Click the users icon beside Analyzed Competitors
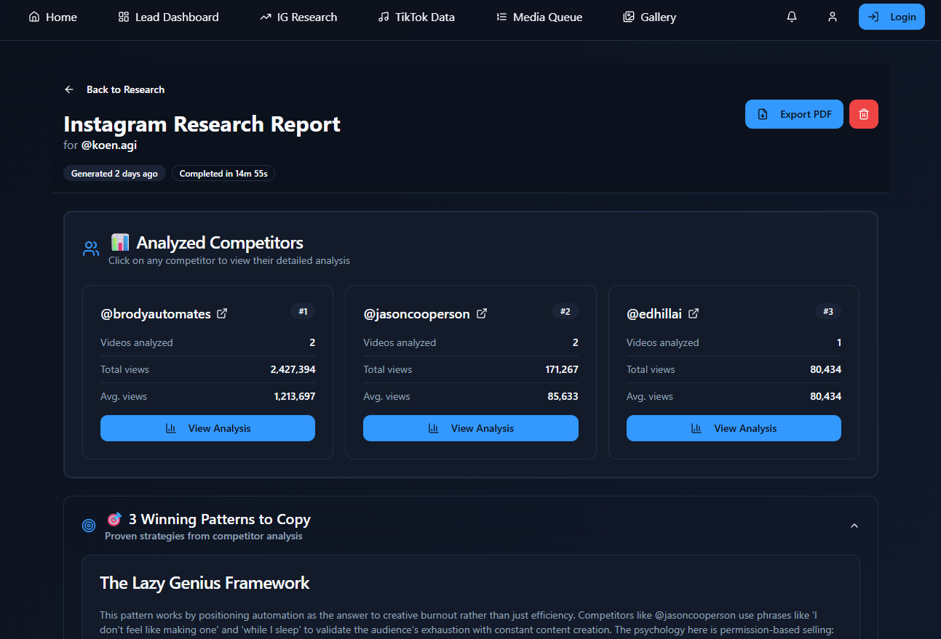This screenshot has height=639, width=941. pos(90,248)
